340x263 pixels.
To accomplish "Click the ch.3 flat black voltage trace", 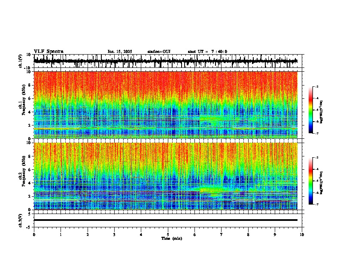I will (166, 220).
